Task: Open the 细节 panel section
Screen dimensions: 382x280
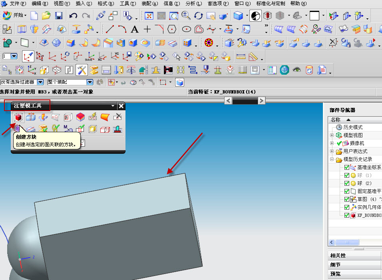Action: click(355, 265)
